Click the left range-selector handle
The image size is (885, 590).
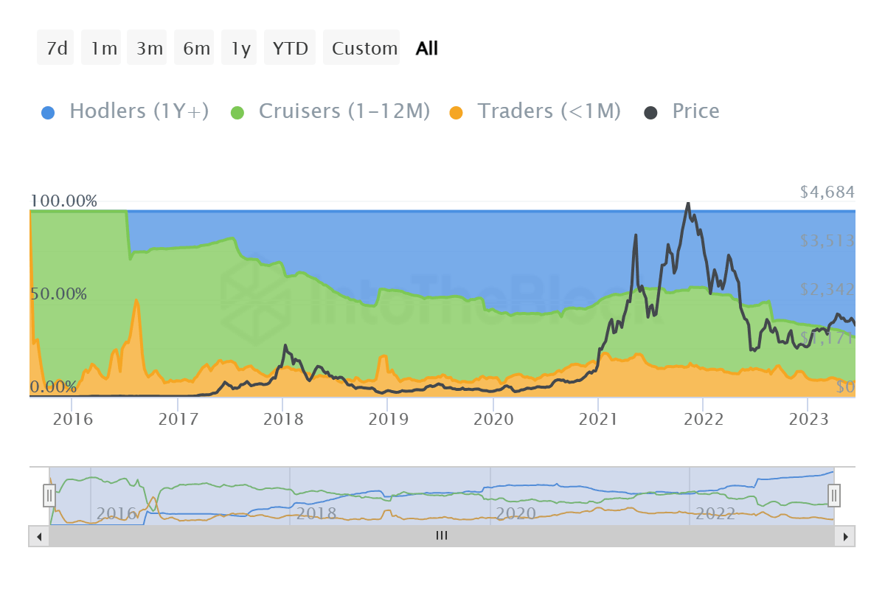coord(49,496)
